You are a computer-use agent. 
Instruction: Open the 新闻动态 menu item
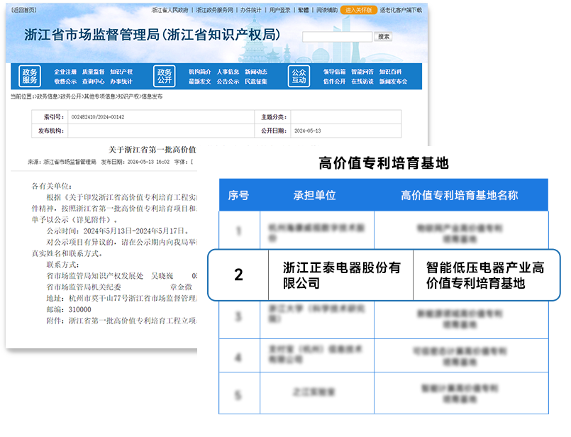(x=256, y=72)
